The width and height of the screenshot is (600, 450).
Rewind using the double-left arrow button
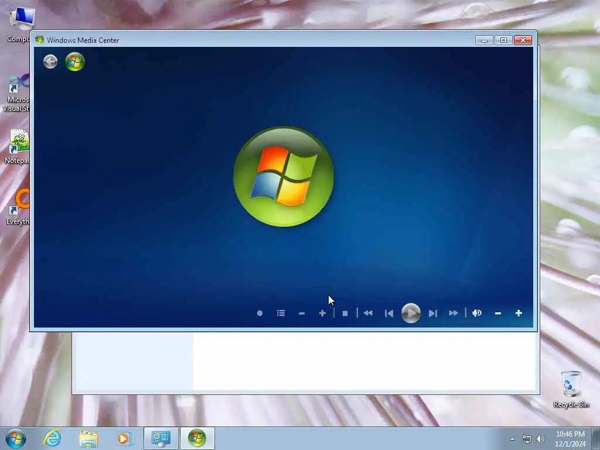click(368, 313)
